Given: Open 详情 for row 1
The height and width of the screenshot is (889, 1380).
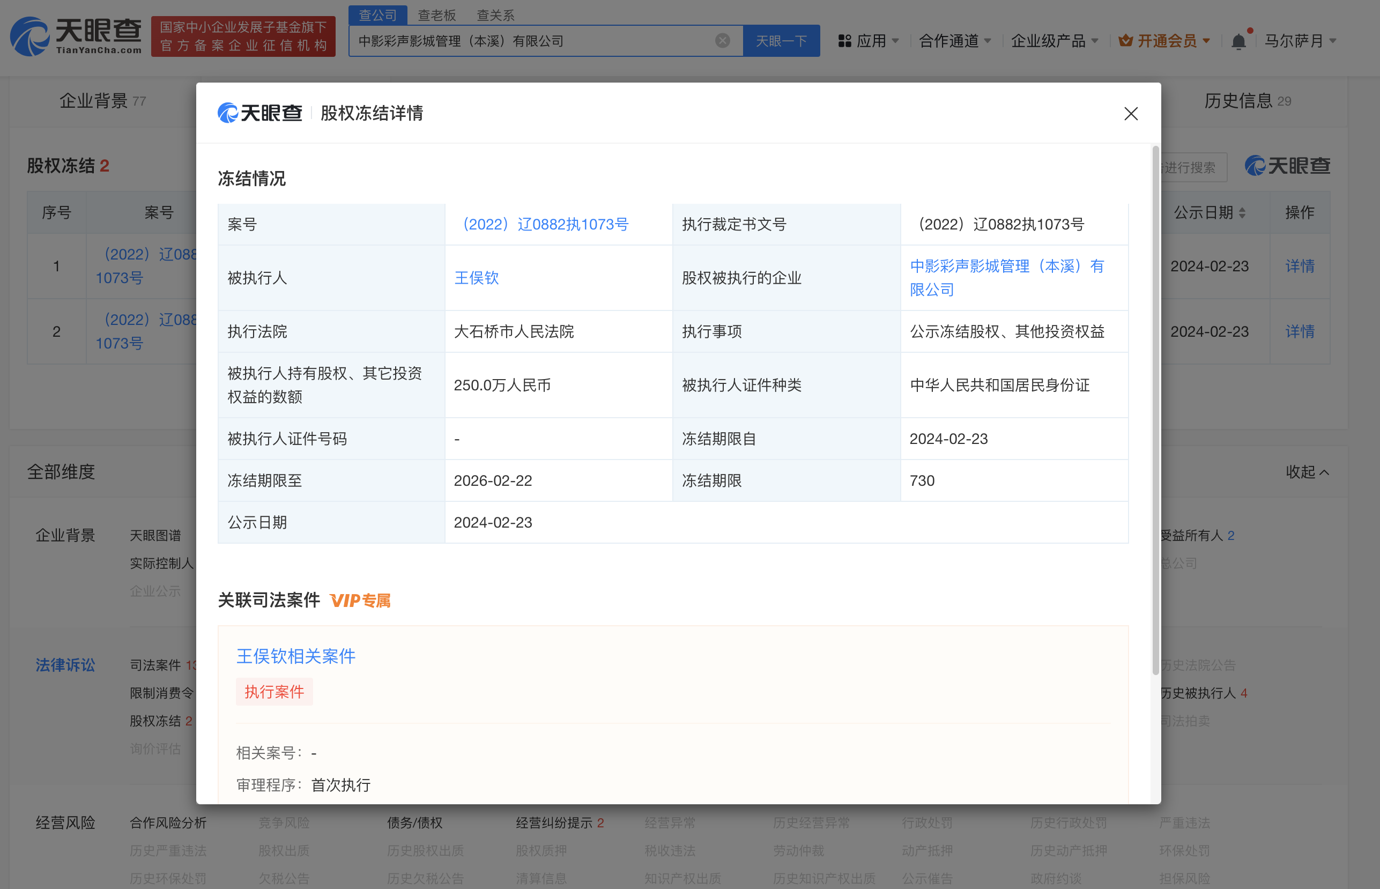Looking at the screenshot, I should [x=1300, y=266].
